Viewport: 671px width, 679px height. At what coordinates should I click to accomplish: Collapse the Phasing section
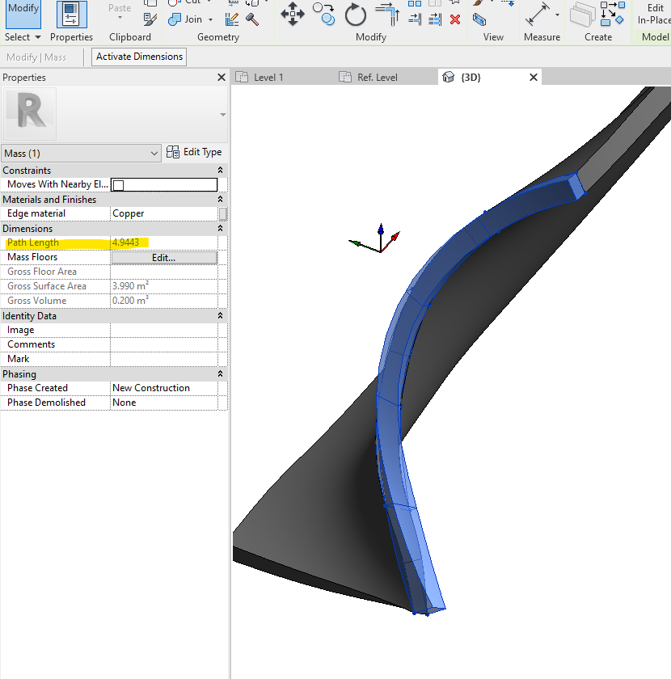(x=220, y=374)
